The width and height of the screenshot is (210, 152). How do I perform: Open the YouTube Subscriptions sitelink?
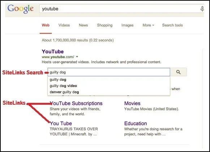point(76,103)
